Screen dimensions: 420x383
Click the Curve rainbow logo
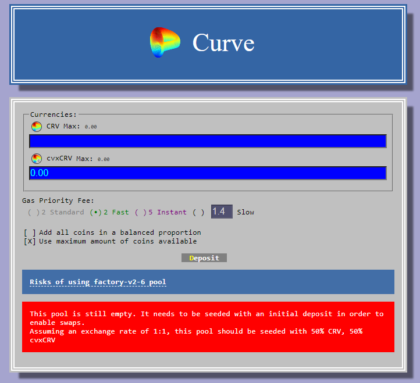click(x=165, y=42)
